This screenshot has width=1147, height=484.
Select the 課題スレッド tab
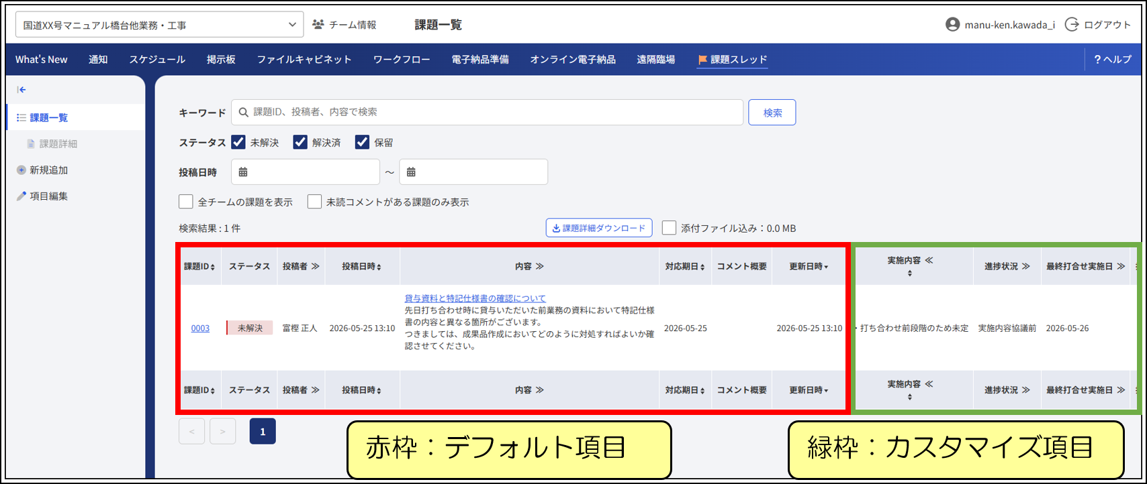click(x=733, y=60)
